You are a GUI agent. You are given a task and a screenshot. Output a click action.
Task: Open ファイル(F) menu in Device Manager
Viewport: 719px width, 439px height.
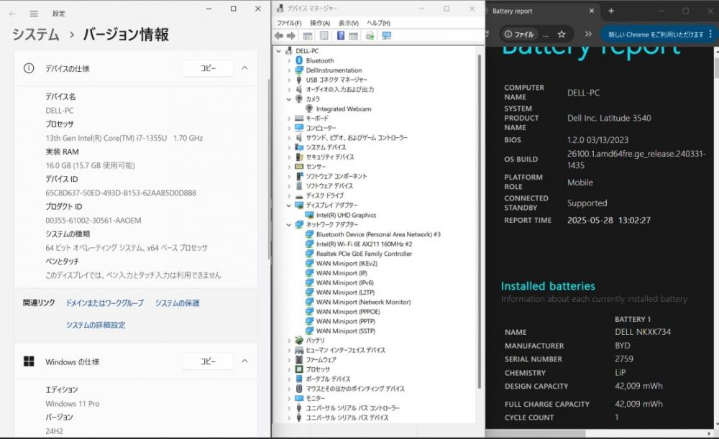[289, 23]
